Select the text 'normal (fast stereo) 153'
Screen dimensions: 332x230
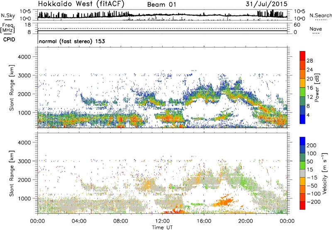[x=72, y=41]
